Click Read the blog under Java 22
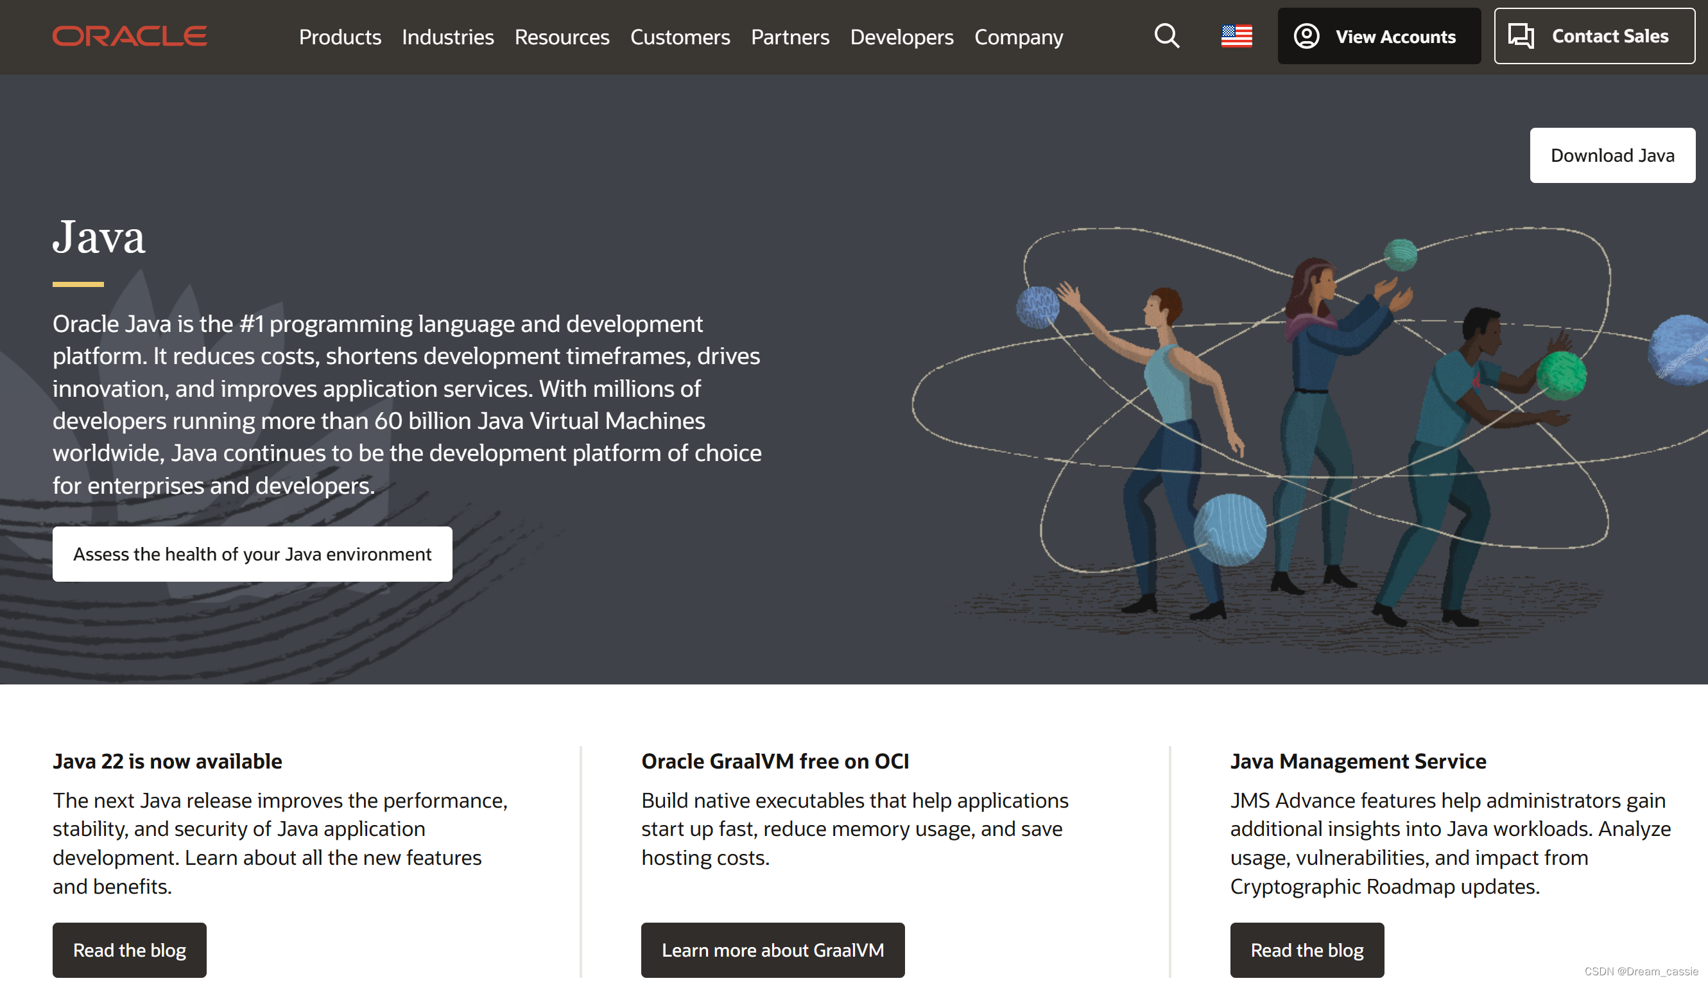 tap(129, 949)
